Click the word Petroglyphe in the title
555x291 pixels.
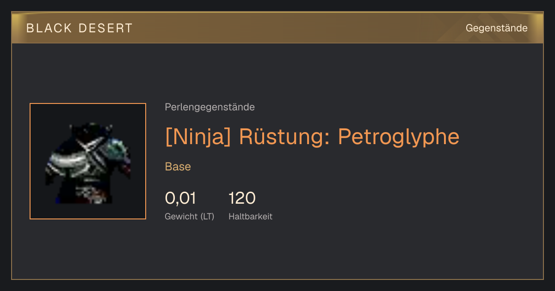pos(399,137)
